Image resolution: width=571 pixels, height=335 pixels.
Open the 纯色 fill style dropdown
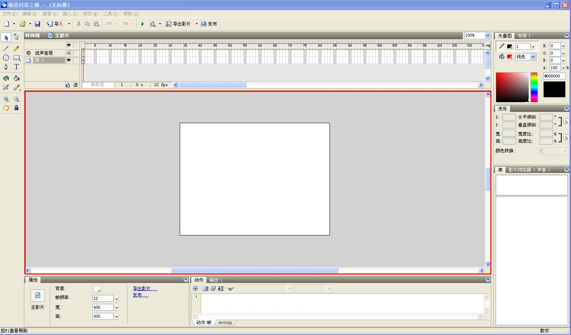pyautogui.click(x=533, y=57)
